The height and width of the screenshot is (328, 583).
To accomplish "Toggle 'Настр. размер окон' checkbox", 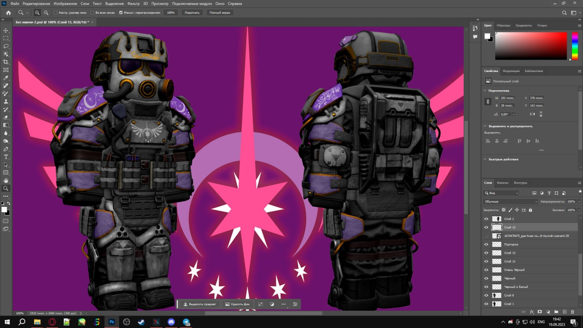I will tap(56, 13).
